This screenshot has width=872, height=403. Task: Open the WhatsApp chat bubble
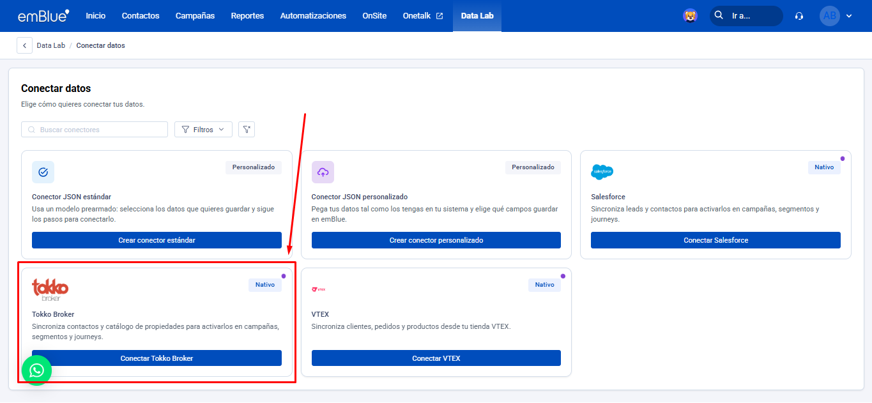tap(36, 370)
